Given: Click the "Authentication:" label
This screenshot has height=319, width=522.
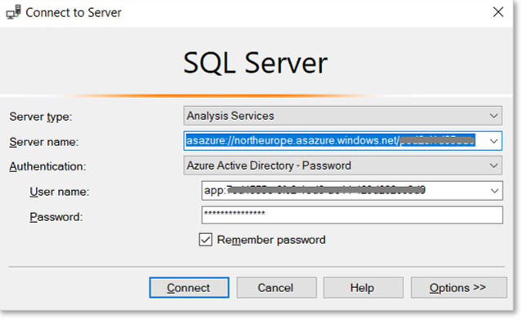Looking at the screenshot, I should (47, 166).
